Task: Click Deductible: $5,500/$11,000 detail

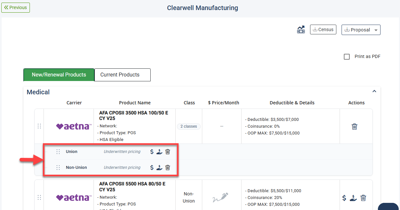Action: 273,191
